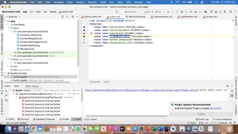
Task: Open the Pixel XL API 22 device dropdown
Action: (x=154, y=12)
